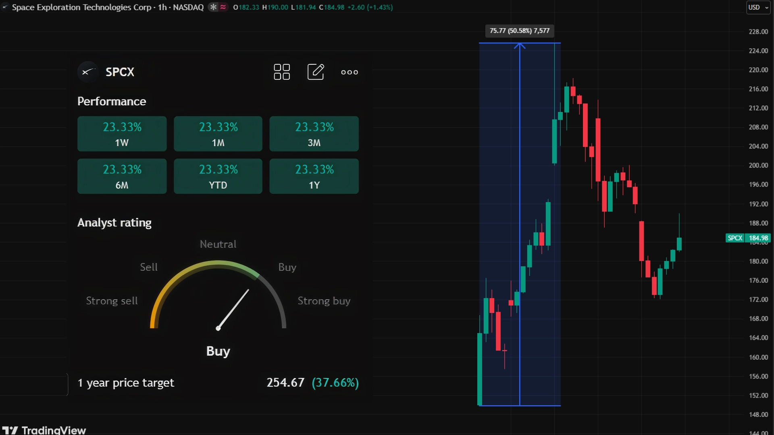Click the "Sell" gauge label
The image size is (774, 435).
[149, 267]
